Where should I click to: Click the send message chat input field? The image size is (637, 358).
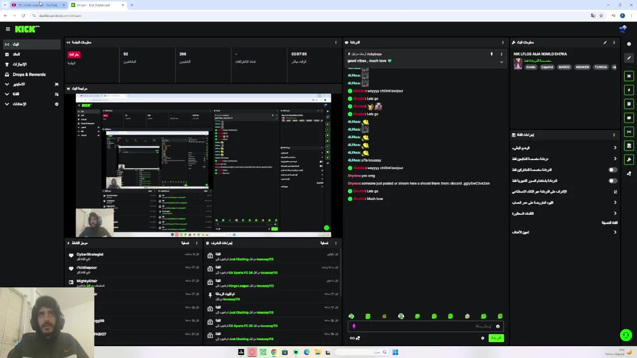tap(425, 326)
